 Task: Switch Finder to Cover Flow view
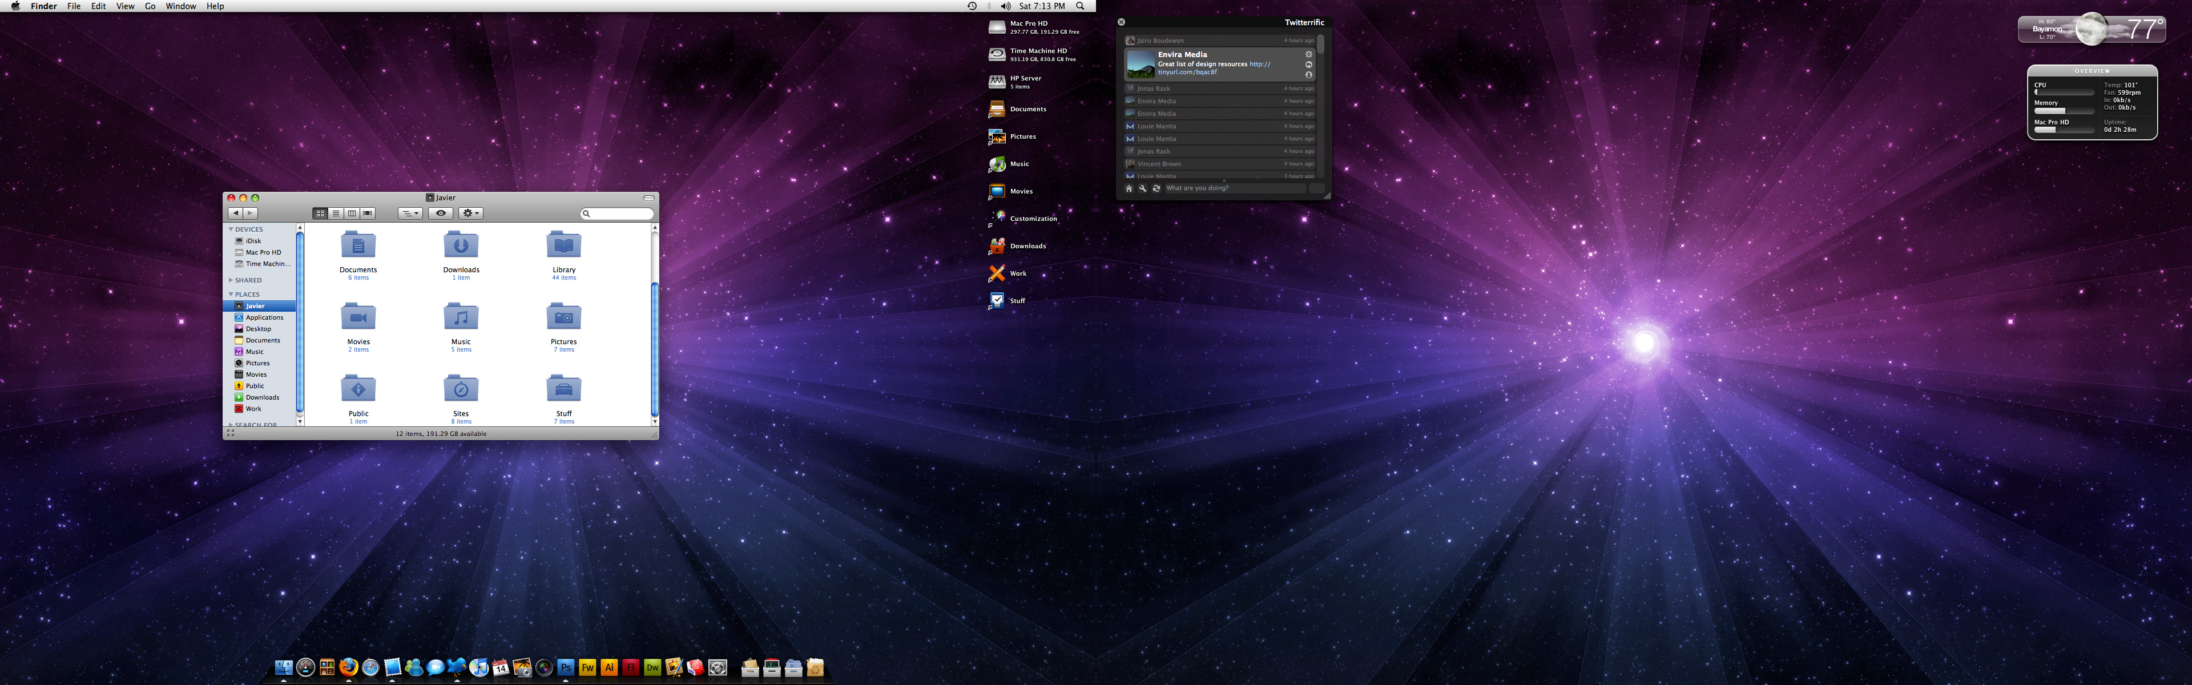(x=368, y=213)
